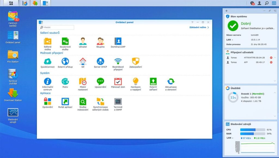Click the CPU usage bar

click(x=253, y=130)
